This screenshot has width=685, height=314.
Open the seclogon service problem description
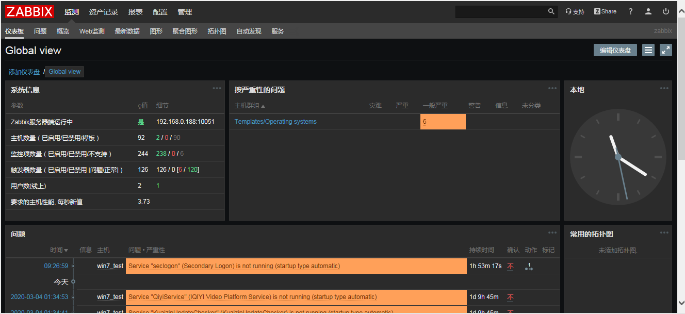coord(234,266)
